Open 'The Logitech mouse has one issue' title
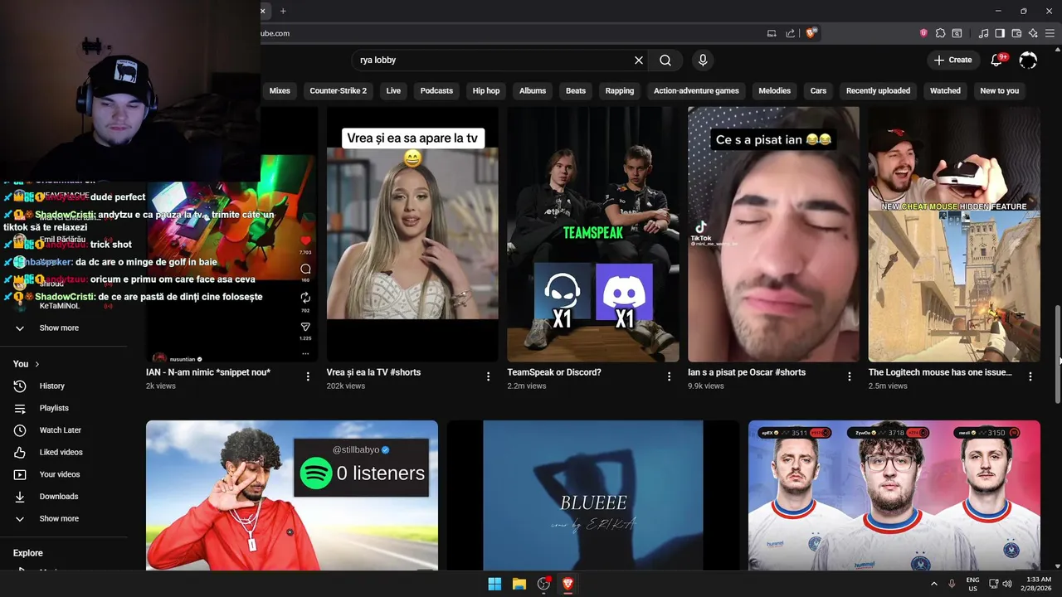The image size is (1062, 597). point(940,372)
